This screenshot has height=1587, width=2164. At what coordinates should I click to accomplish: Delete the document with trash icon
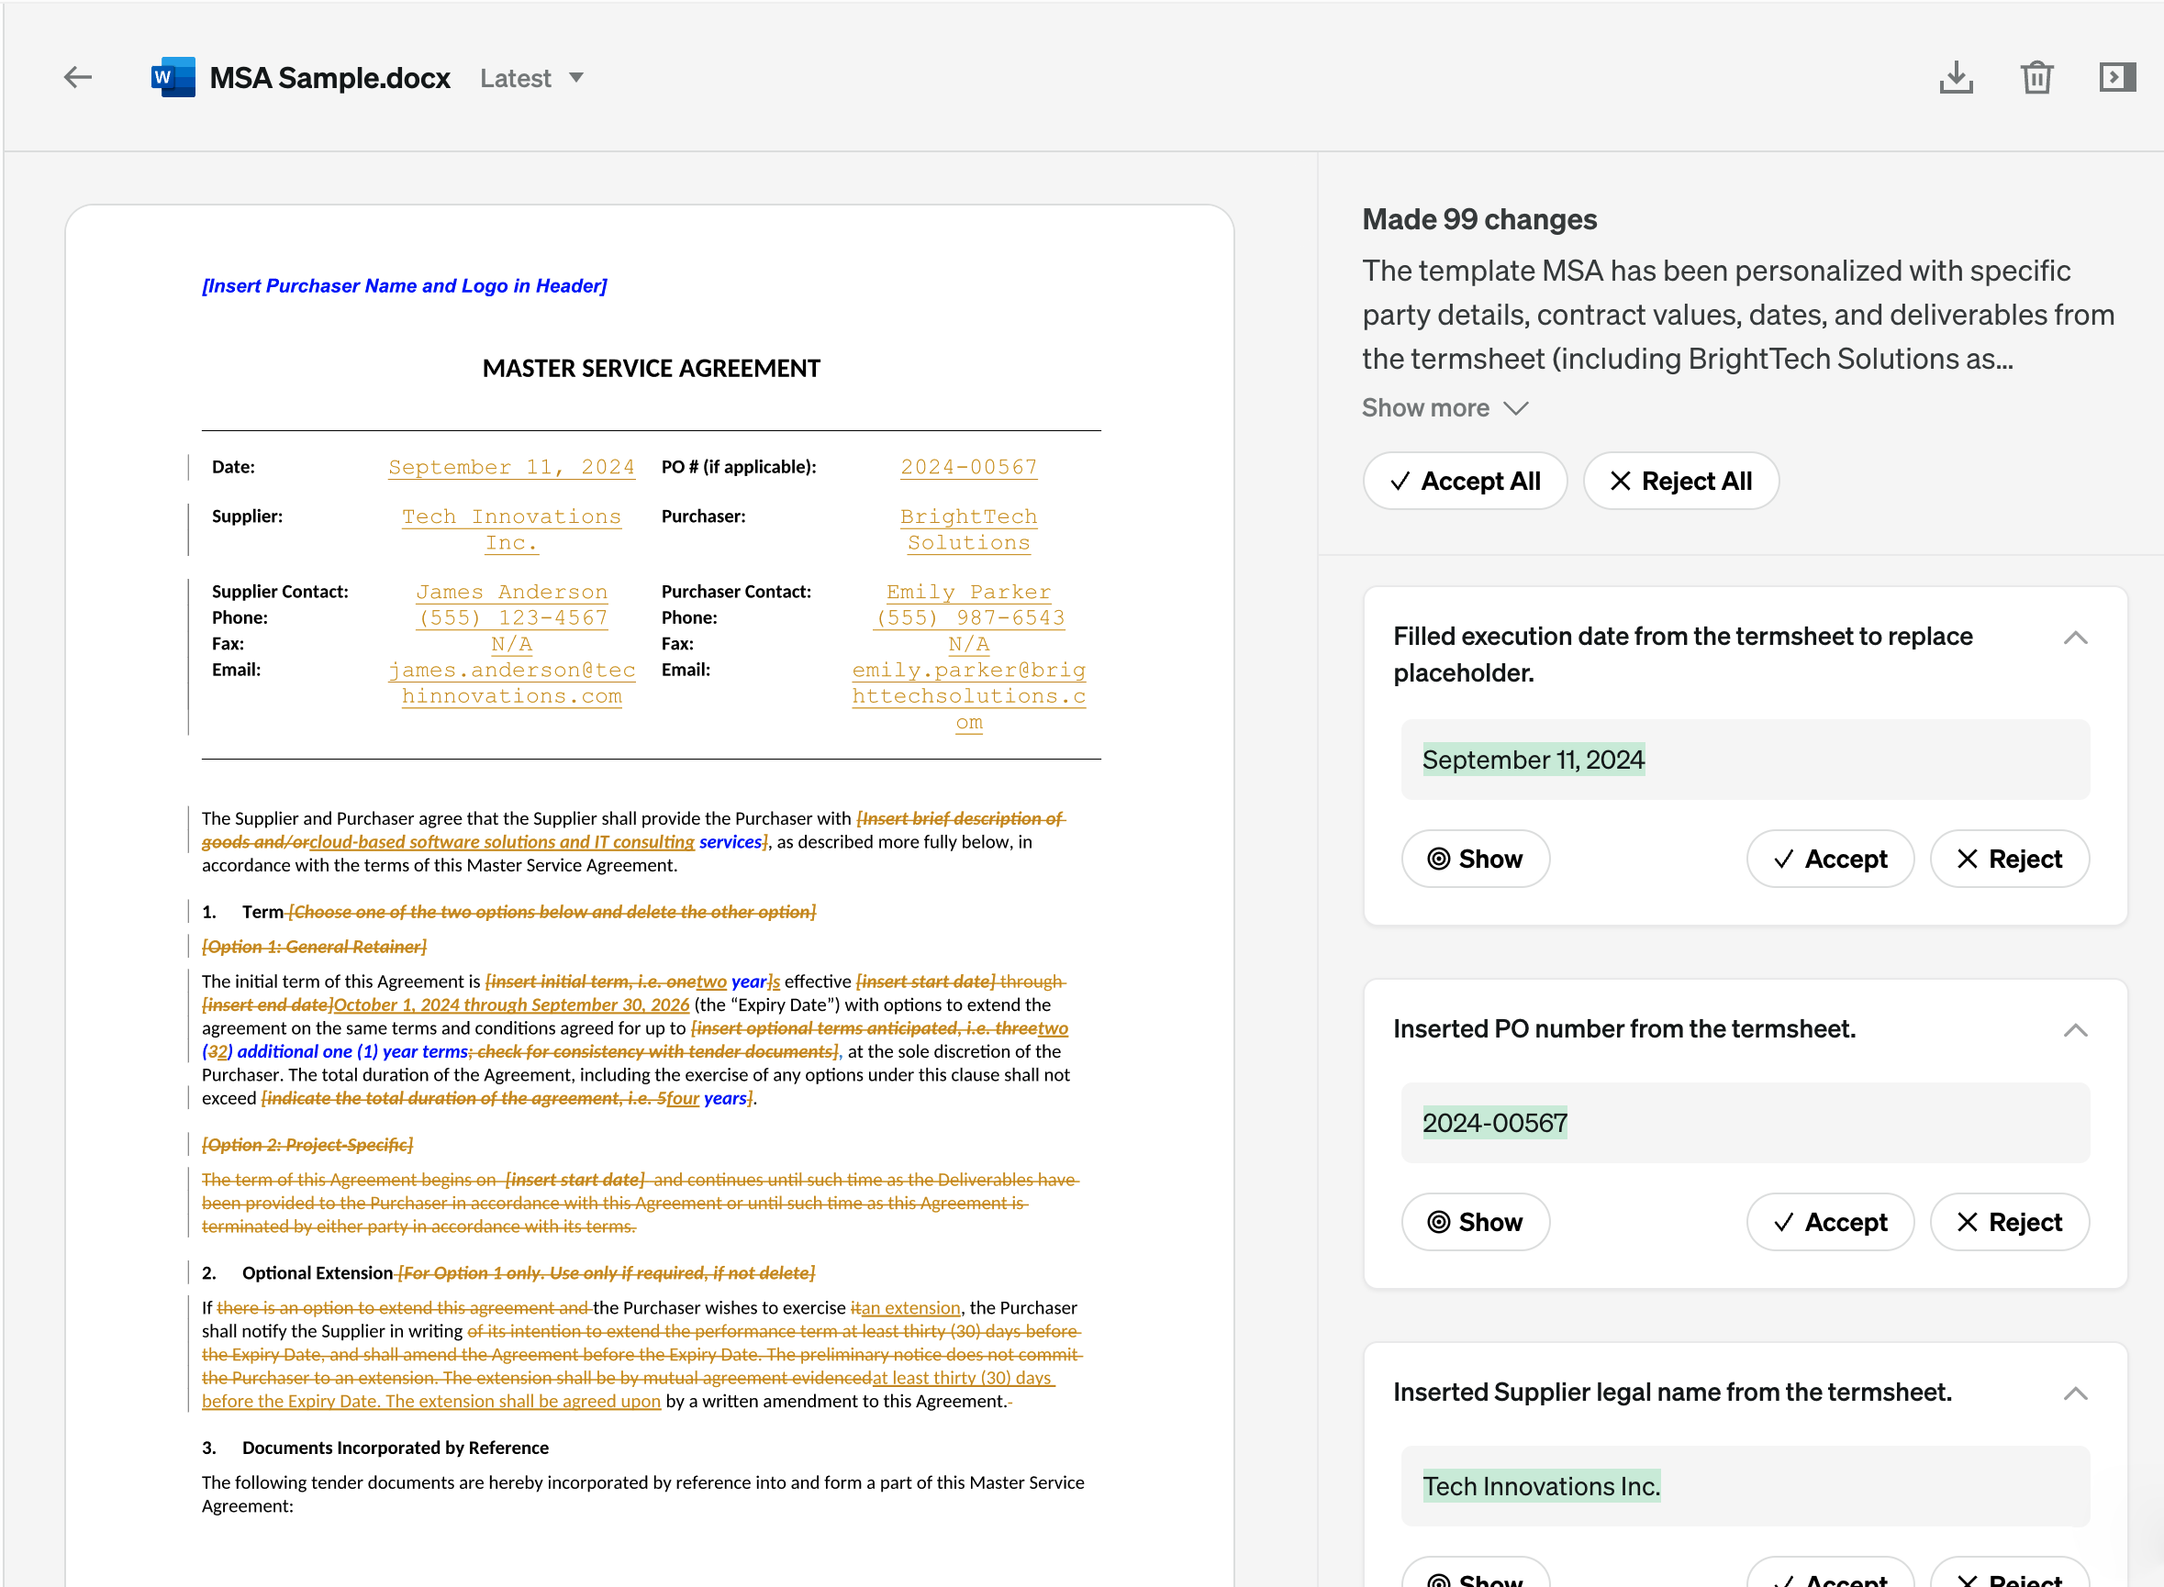pyautogui.click(x=2036, y=77)
